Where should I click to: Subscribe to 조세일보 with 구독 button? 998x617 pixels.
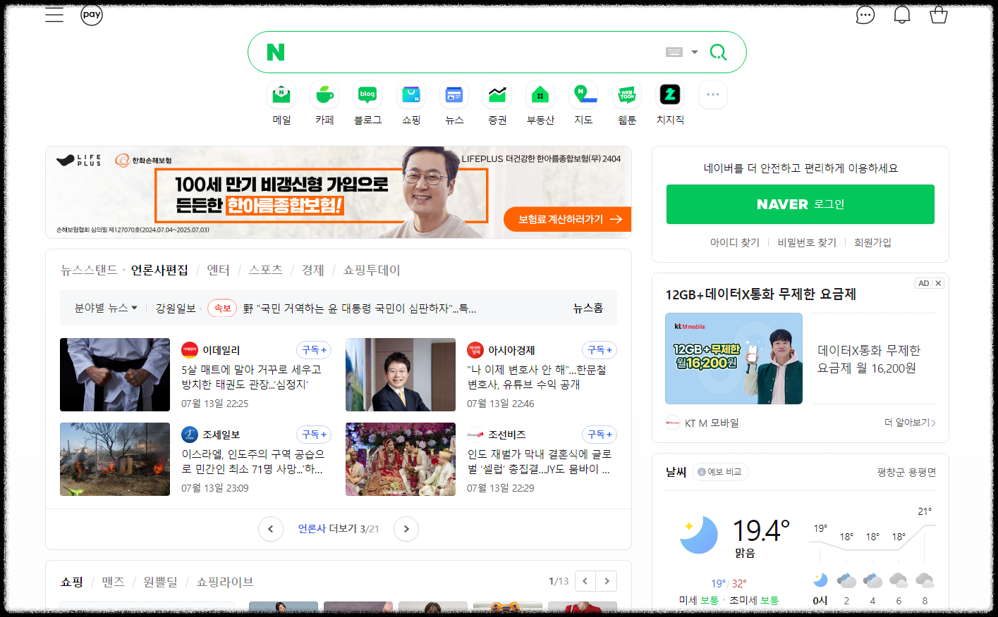pos(314,435)
